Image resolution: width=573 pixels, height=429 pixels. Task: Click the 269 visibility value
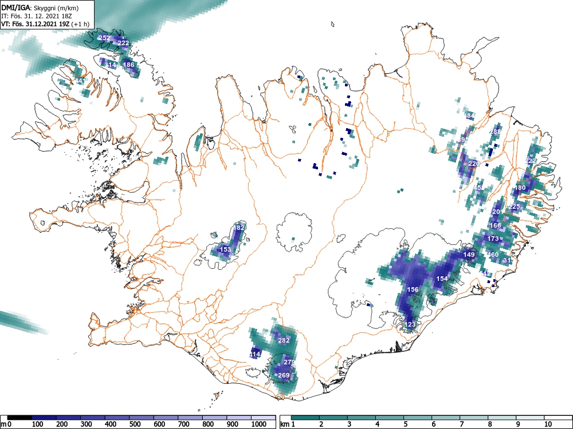[x=284, y=375]
